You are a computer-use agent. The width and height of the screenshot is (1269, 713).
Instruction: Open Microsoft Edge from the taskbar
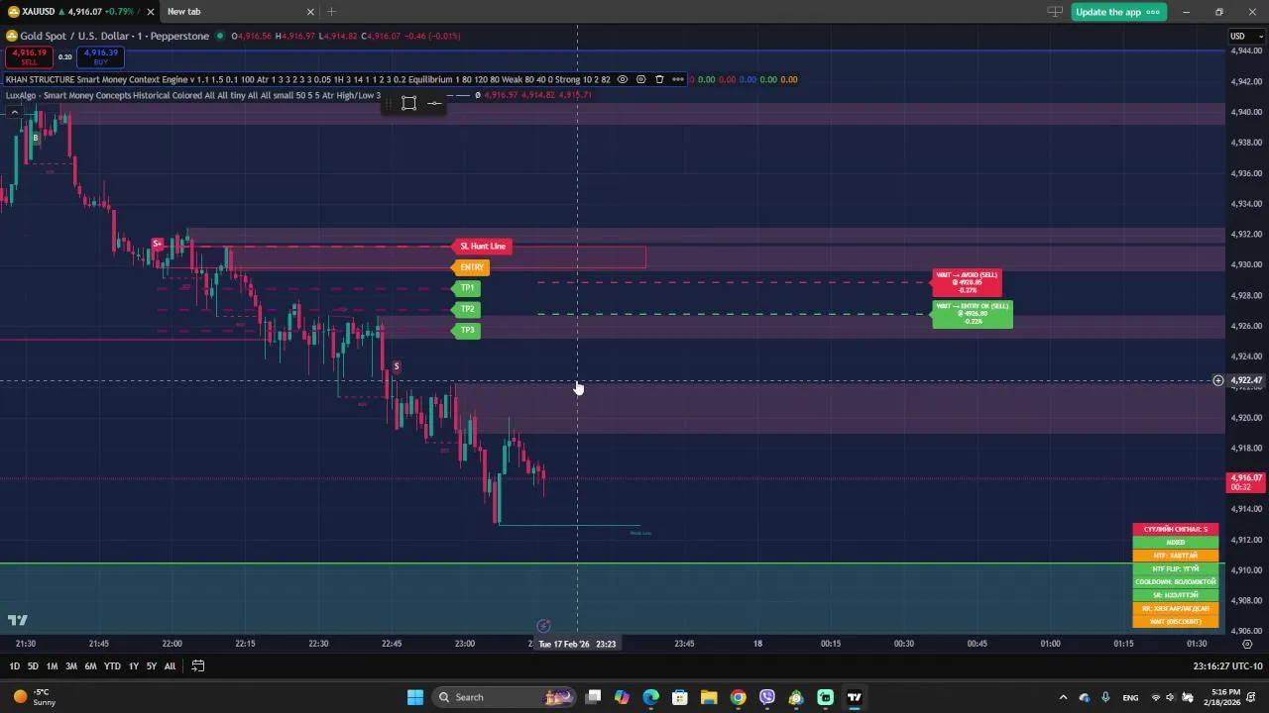tap(650, 697)
